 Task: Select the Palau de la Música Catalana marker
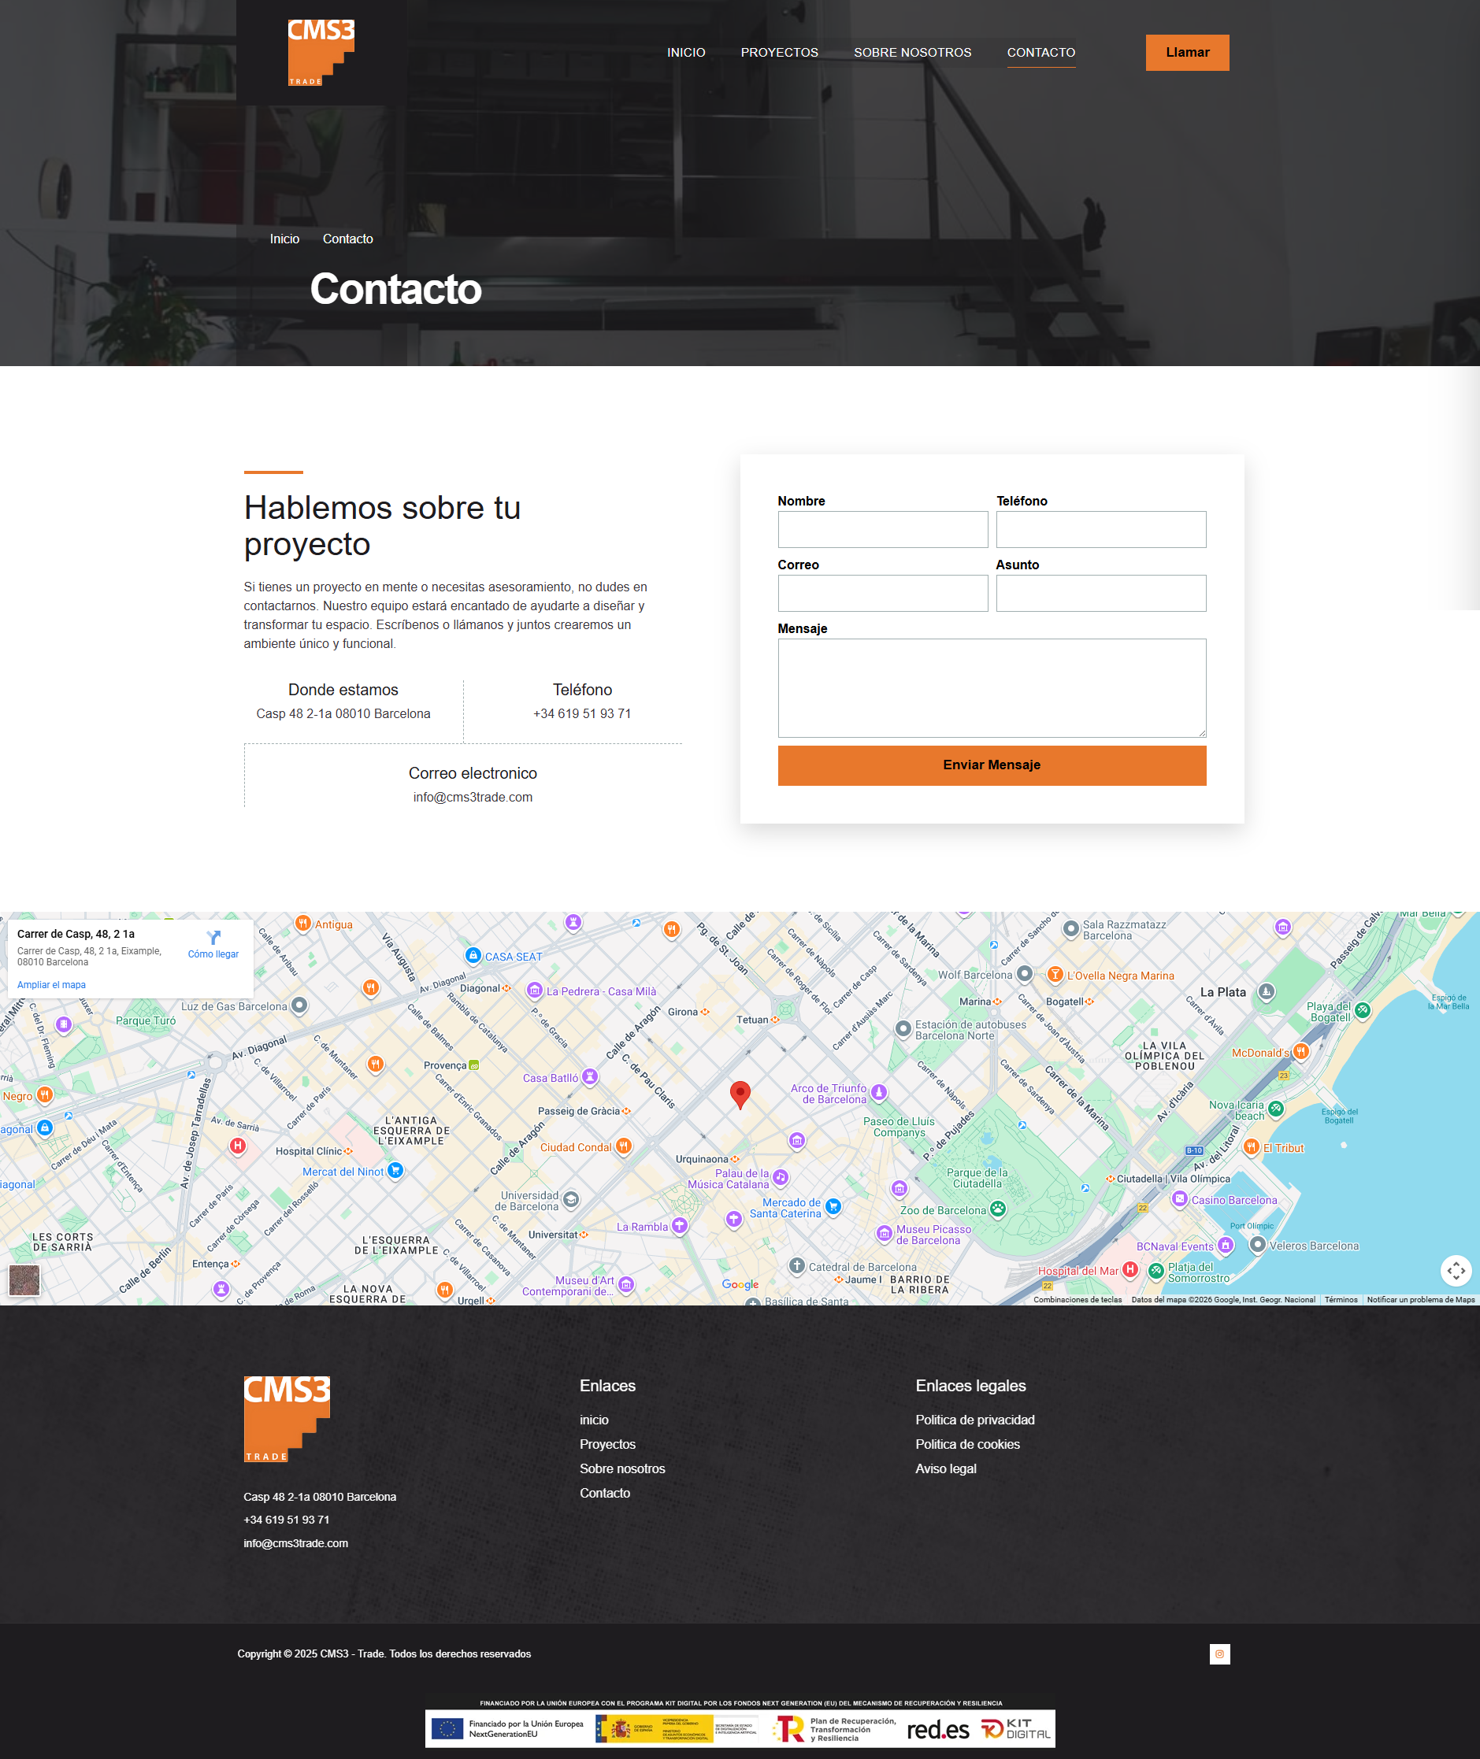click(781, 1177)
